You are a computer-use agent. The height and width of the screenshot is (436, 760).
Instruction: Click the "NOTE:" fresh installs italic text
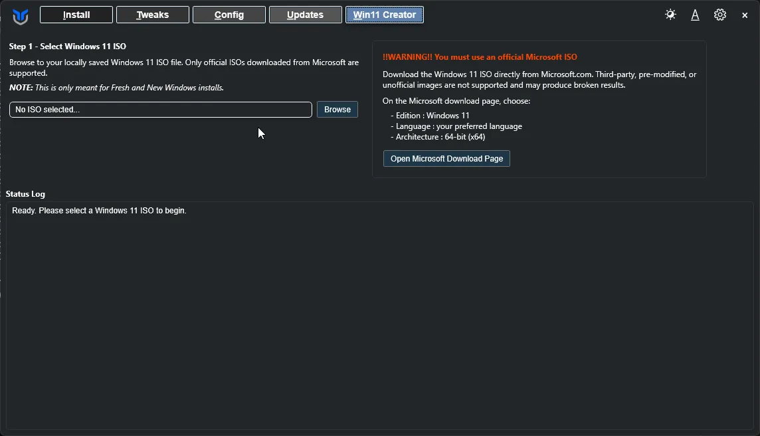tap(116, 88)
